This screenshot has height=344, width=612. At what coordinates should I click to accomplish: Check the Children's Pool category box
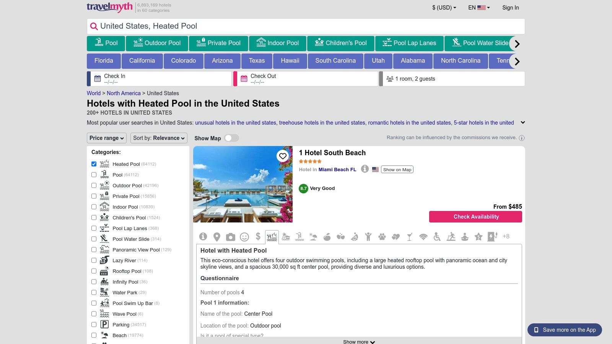click(94, 217)
